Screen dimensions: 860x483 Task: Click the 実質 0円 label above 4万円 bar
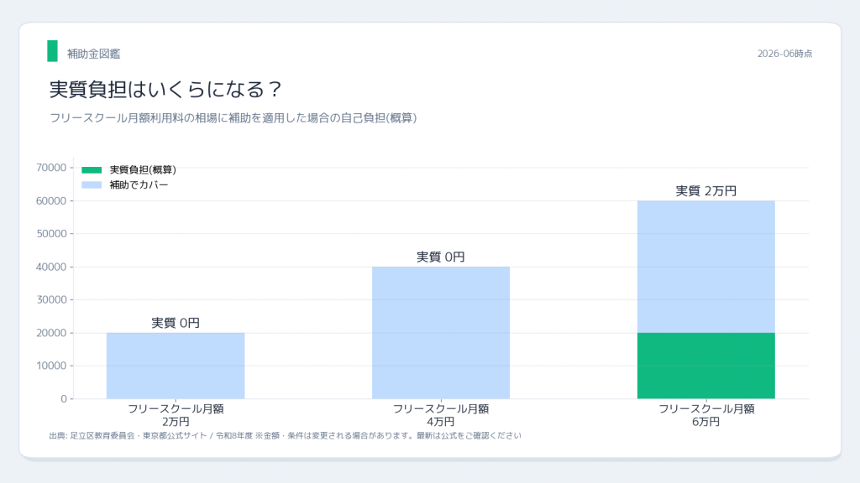click(x=441, y=257)
